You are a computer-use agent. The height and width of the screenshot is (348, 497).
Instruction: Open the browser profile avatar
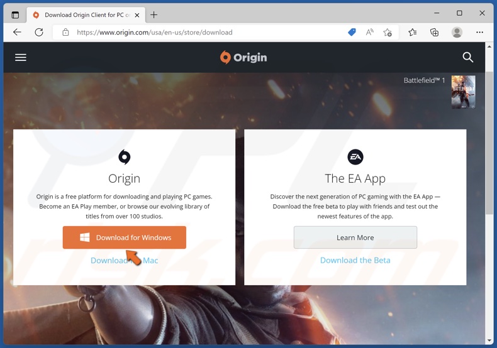pyautogui.click(x=457, y=32)
